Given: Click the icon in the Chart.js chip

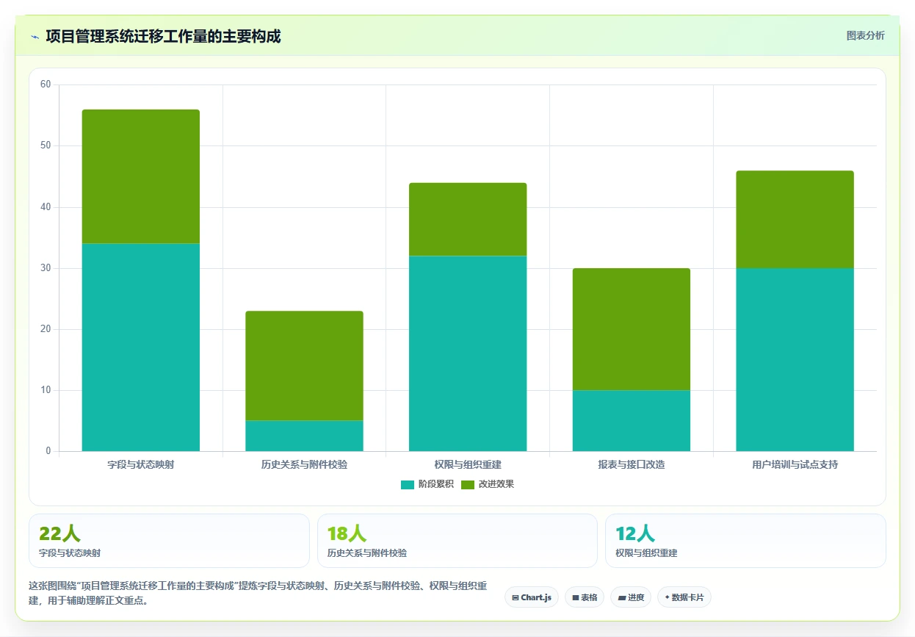Looking at the screenshot, I should [516, 597].
